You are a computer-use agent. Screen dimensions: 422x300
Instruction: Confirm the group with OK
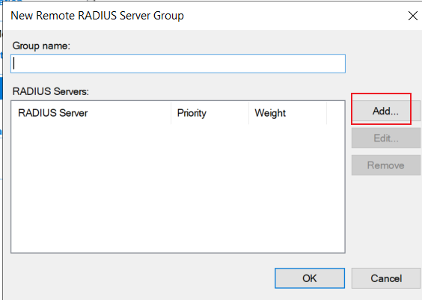point(310,278)
